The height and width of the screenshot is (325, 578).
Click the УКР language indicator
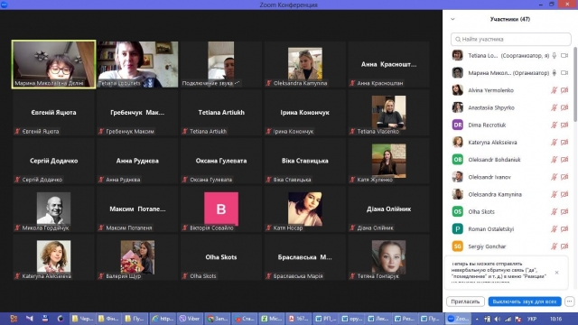[532, 319]
